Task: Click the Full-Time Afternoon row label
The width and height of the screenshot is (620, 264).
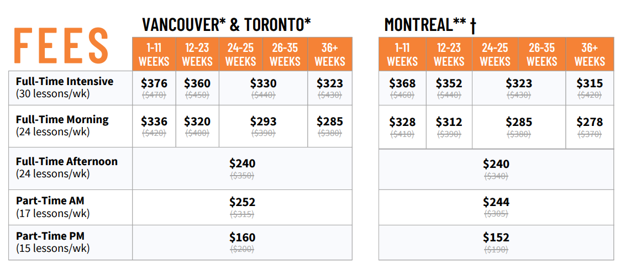Action: [66, 167]
